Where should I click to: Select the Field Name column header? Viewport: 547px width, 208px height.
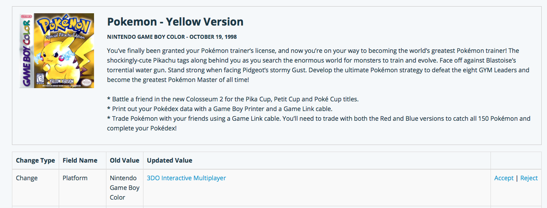click(x=80, y=160)
